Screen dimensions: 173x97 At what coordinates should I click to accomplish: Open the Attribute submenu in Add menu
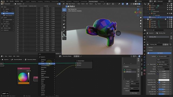tap(47, 60)
